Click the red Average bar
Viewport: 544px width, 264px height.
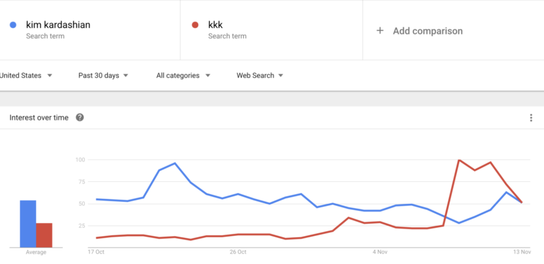(x=44, y=235)
